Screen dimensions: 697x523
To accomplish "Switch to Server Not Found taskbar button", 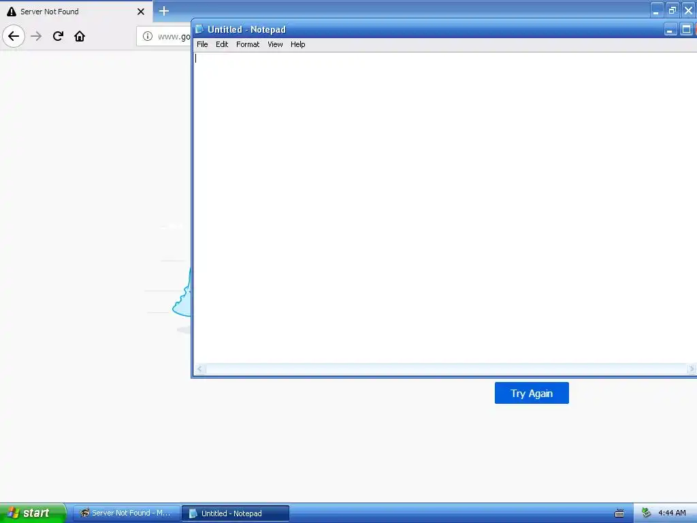I will [x=126, y=513].
